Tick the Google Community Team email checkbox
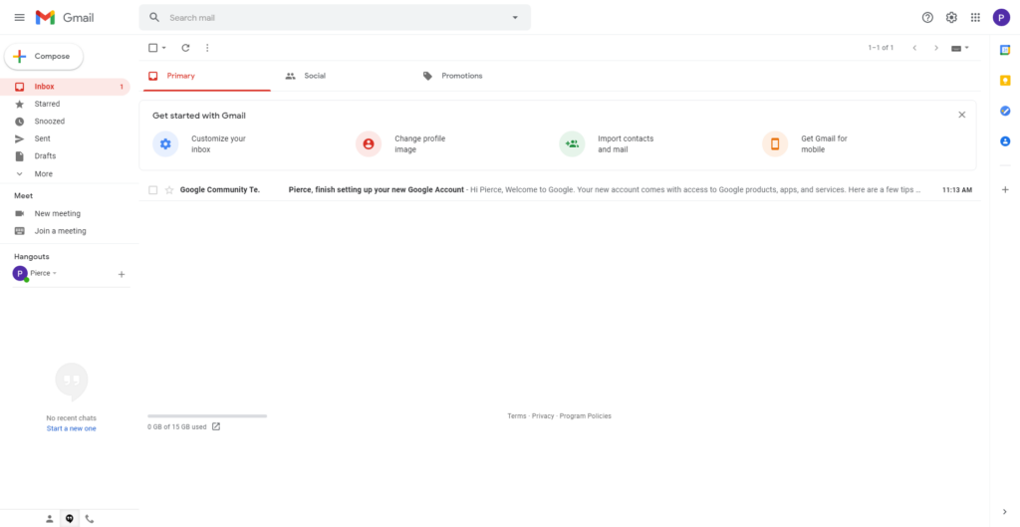 coord(153,189)
